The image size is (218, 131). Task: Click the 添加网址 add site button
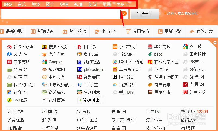click(x=91, y=100)
